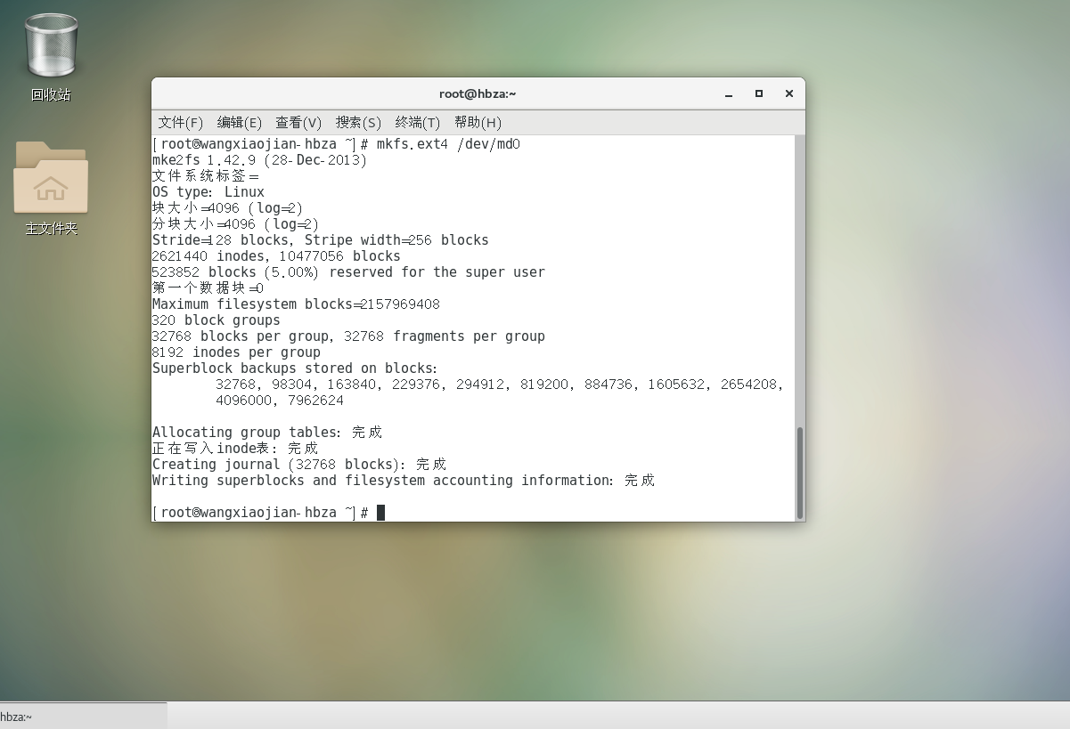Open the 编辑(E) menu
Screen dimensions: 1070x729
[240, 123]
